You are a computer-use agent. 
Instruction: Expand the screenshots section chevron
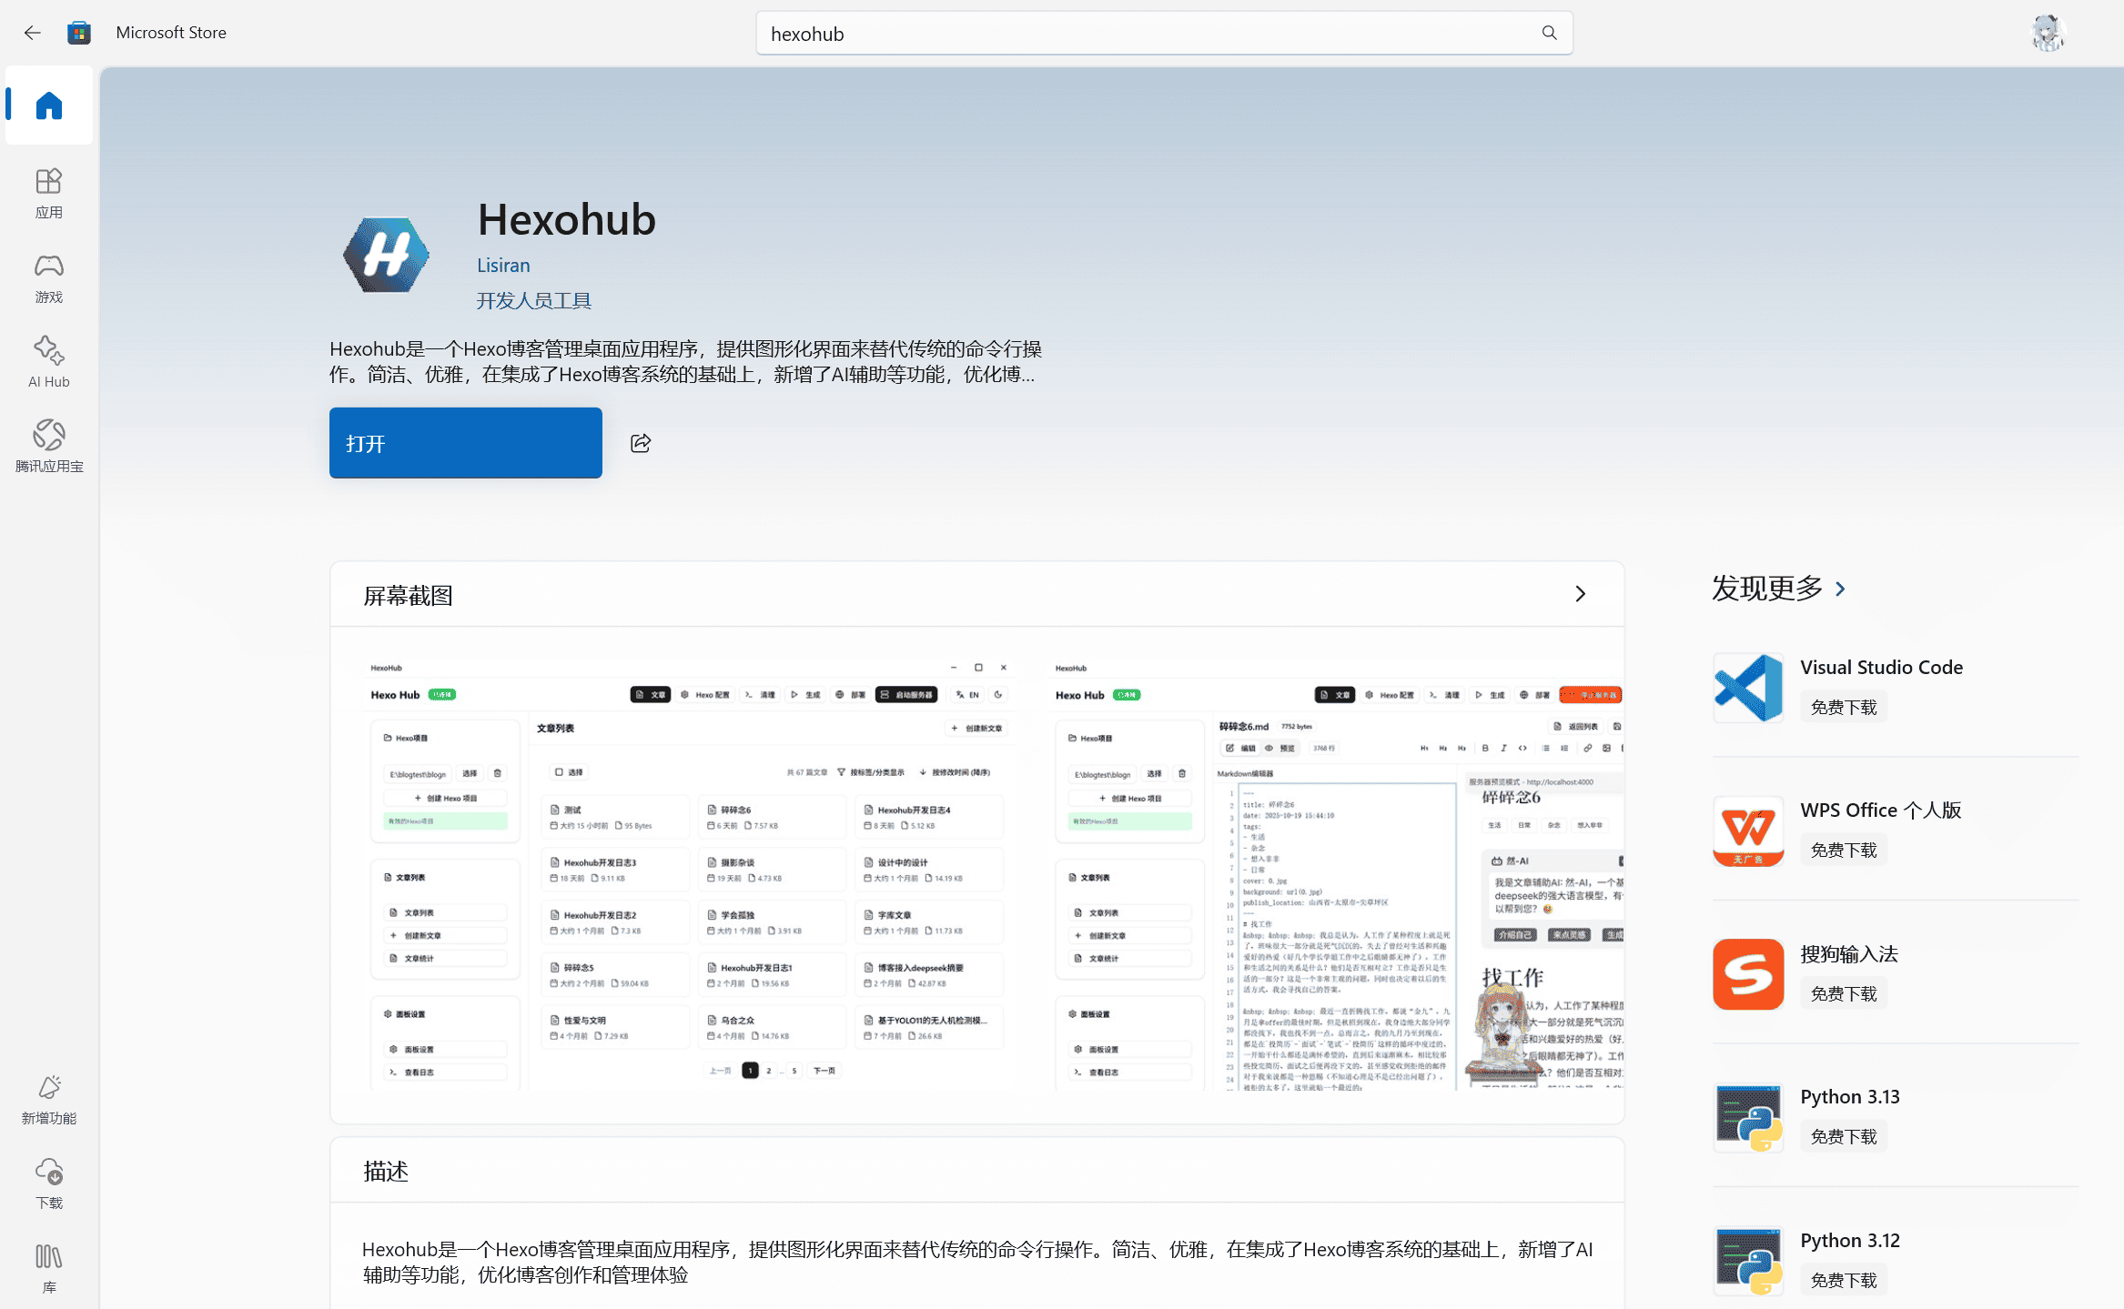tap(1580, 594)
